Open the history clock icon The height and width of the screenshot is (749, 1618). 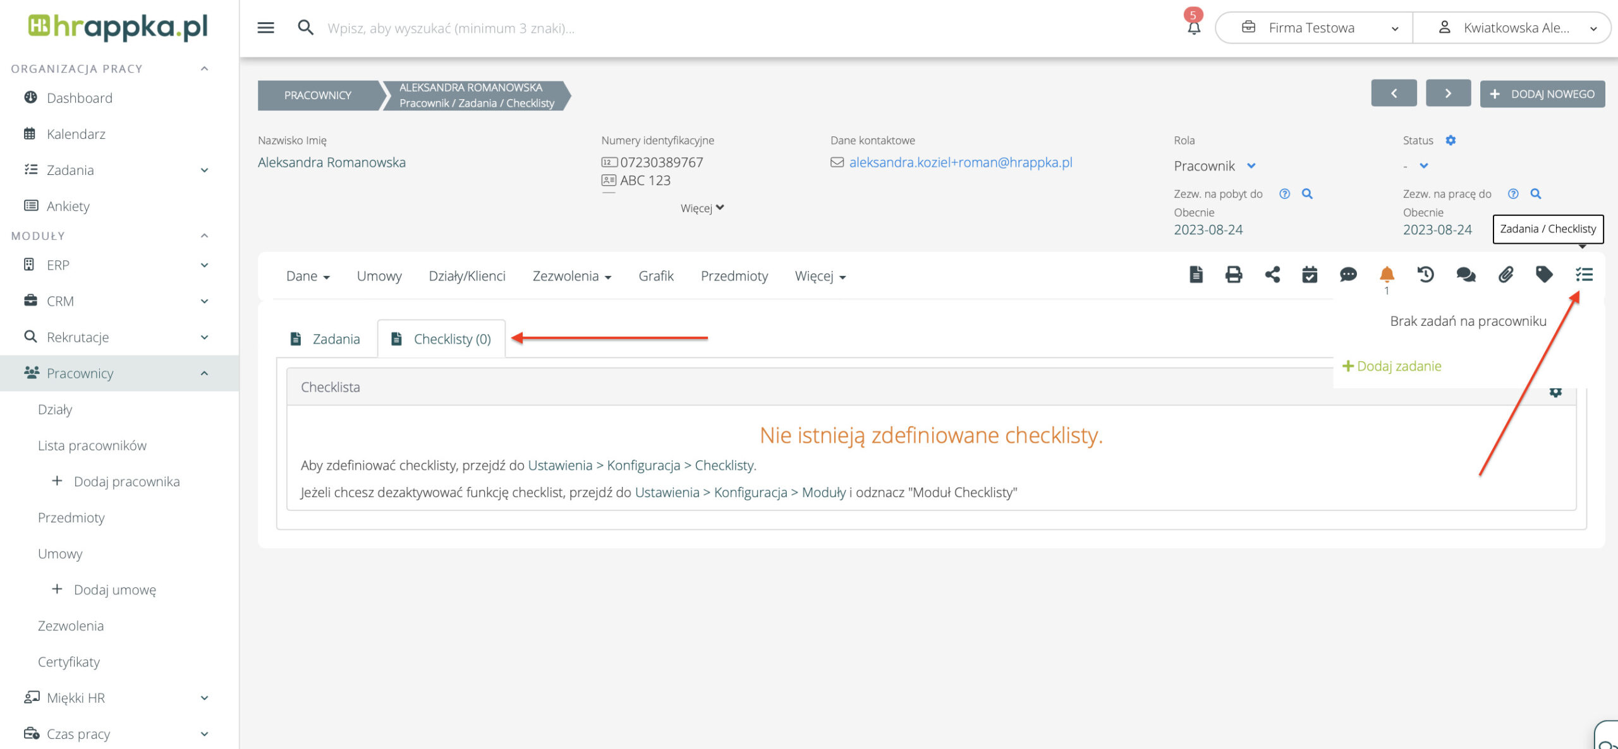tap(1425, 275)
